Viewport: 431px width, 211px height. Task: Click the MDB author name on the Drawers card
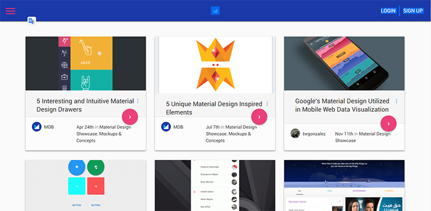[x=49, y=127]
